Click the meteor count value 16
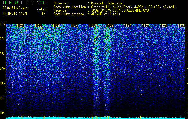This screenshot has height=119, width=188. [x=43, y=14]
